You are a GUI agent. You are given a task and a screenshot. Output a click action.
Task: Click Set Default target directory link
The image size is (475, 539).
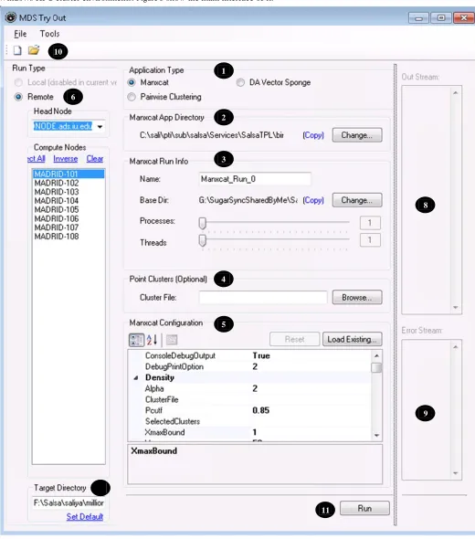click(x=85, y=517)
